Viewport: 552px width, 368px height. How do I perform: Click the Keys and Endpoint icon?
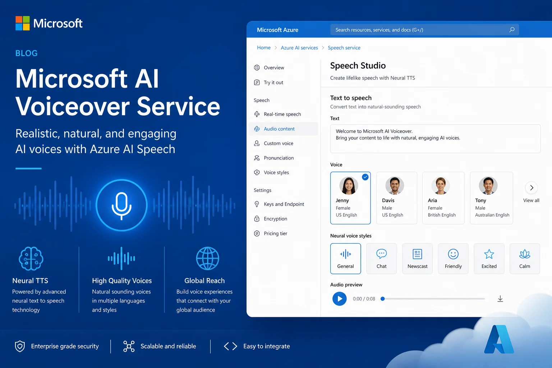[257, 204]
